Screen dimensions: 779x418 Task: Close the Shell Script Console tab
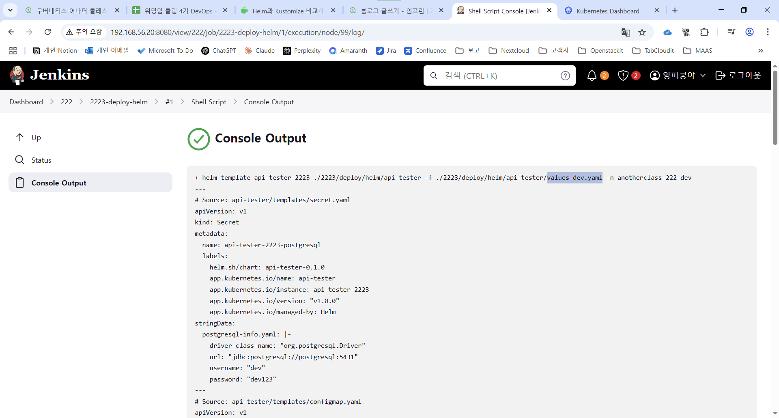(549, 11)
